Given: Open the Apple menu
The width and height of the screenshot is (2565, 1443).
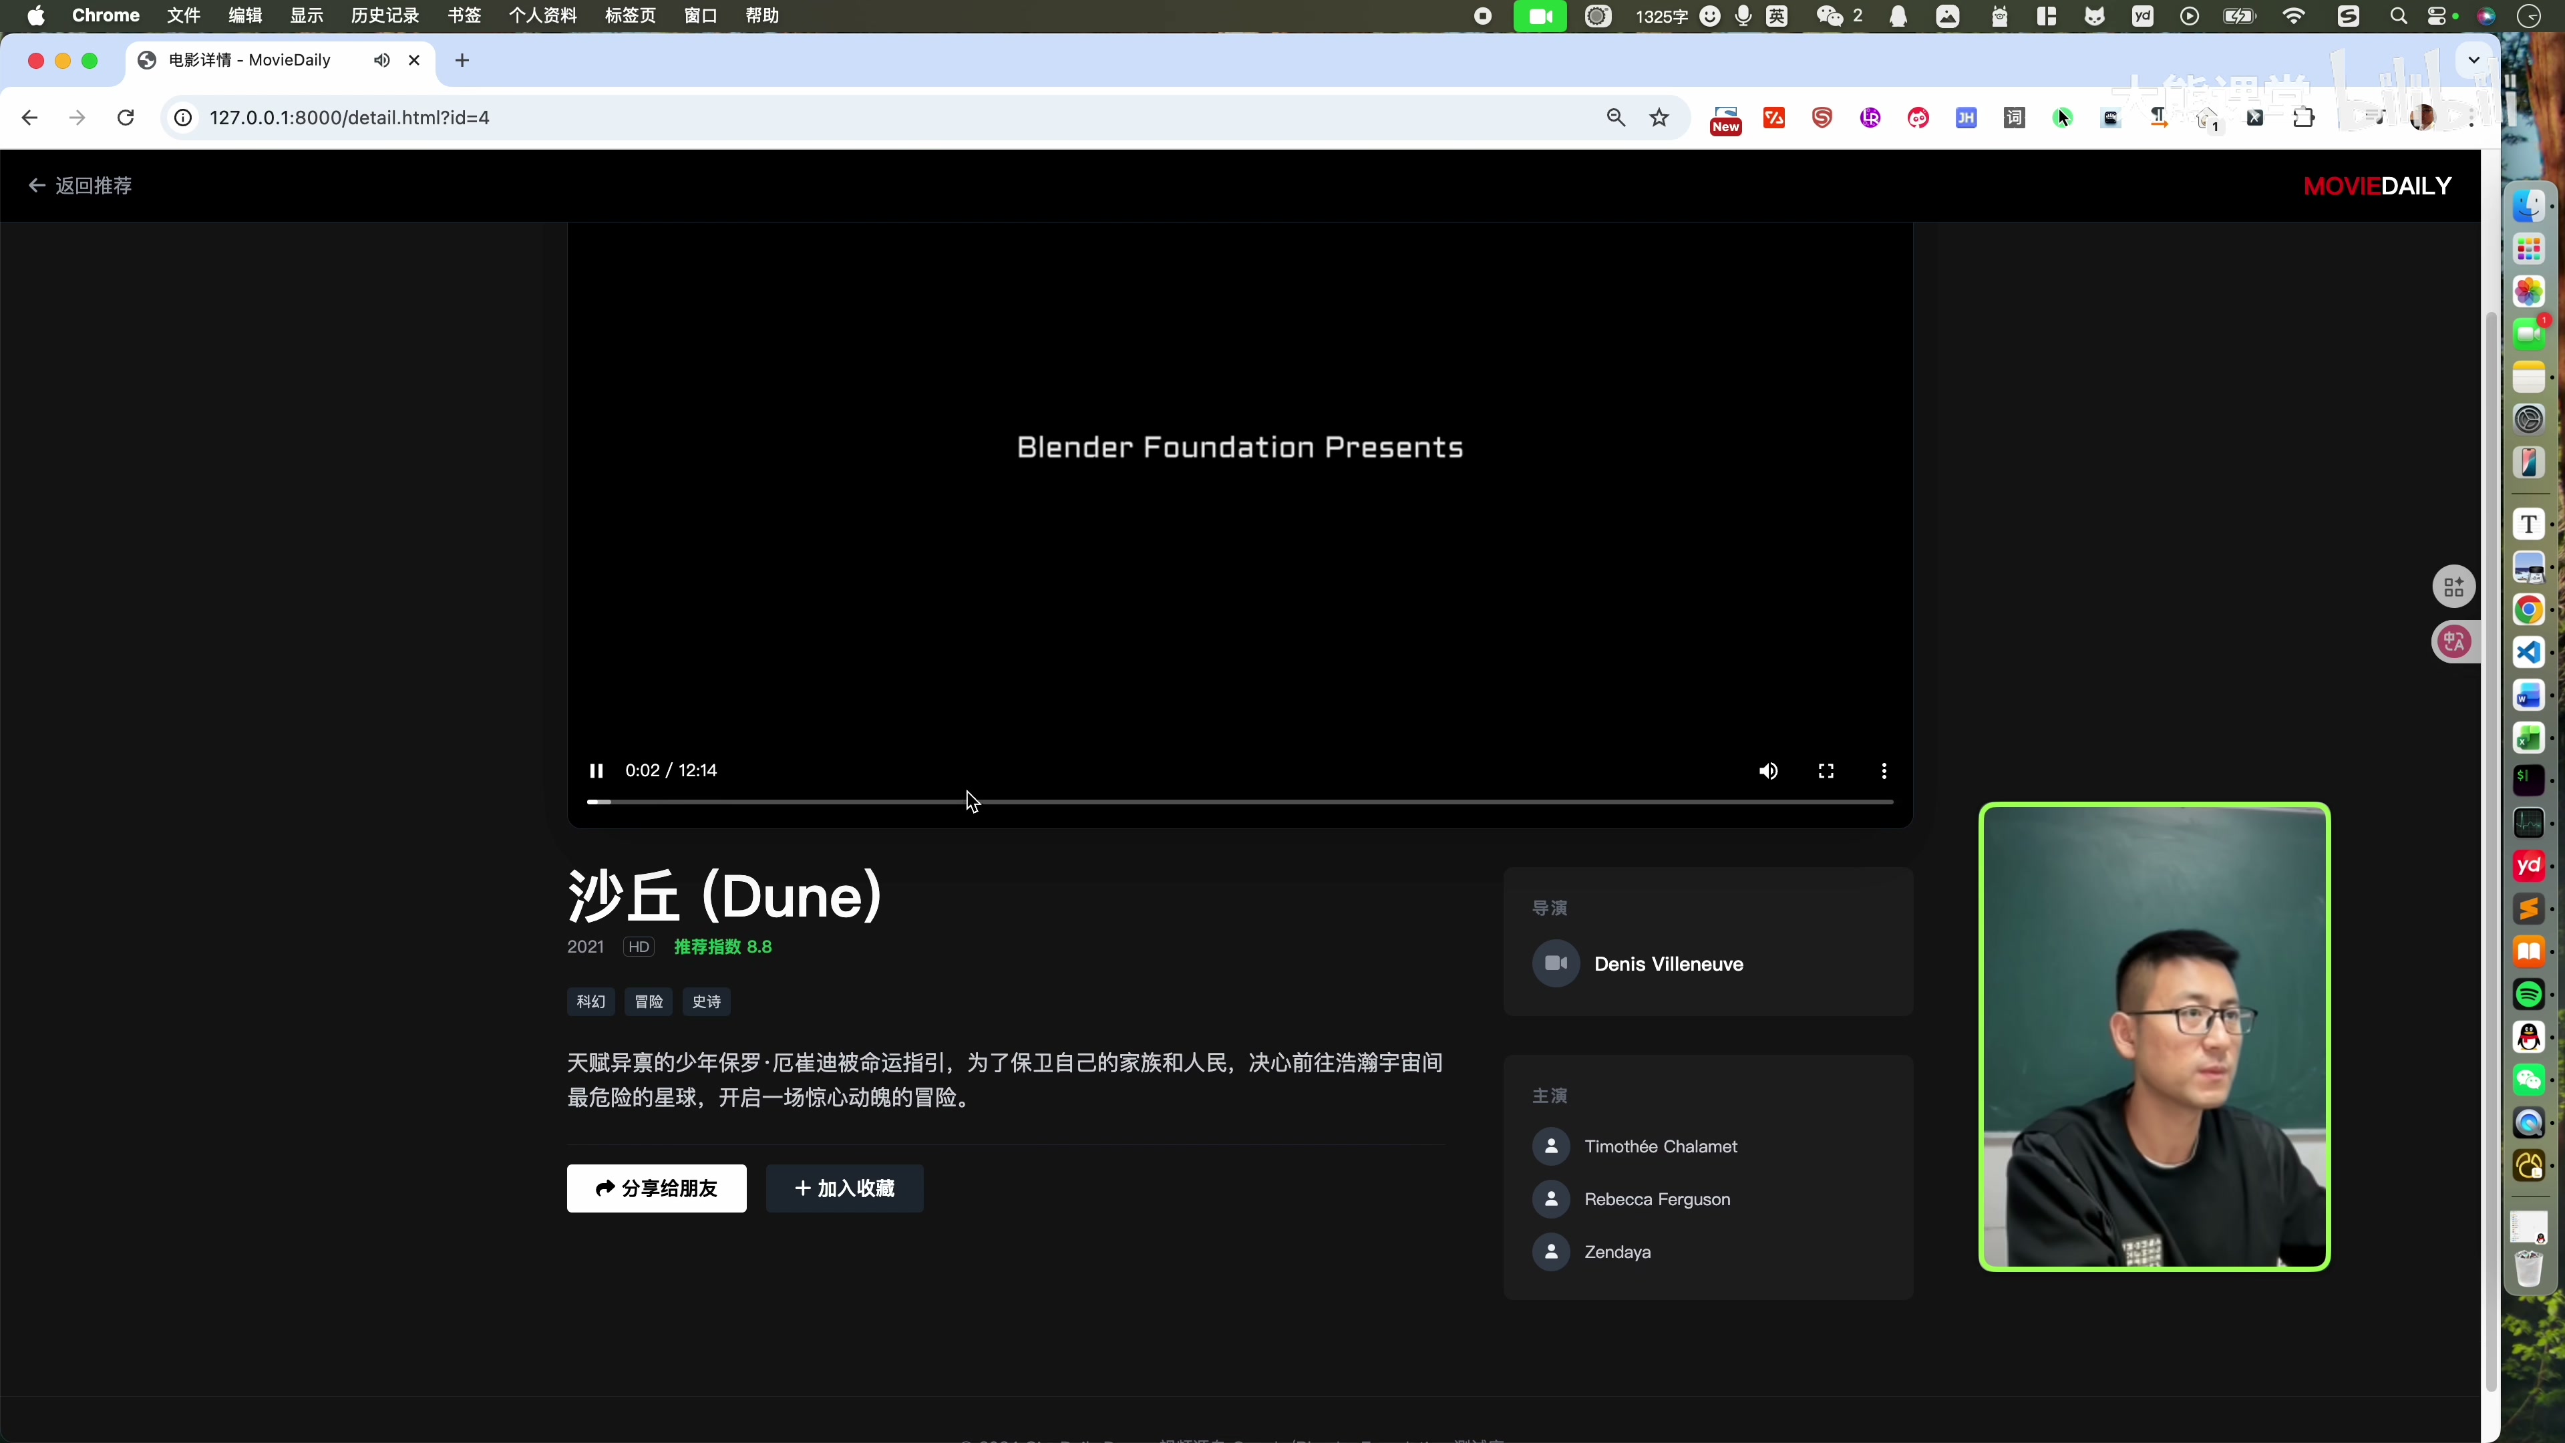Looking at the screenshot, I should [x=36, y=16].
